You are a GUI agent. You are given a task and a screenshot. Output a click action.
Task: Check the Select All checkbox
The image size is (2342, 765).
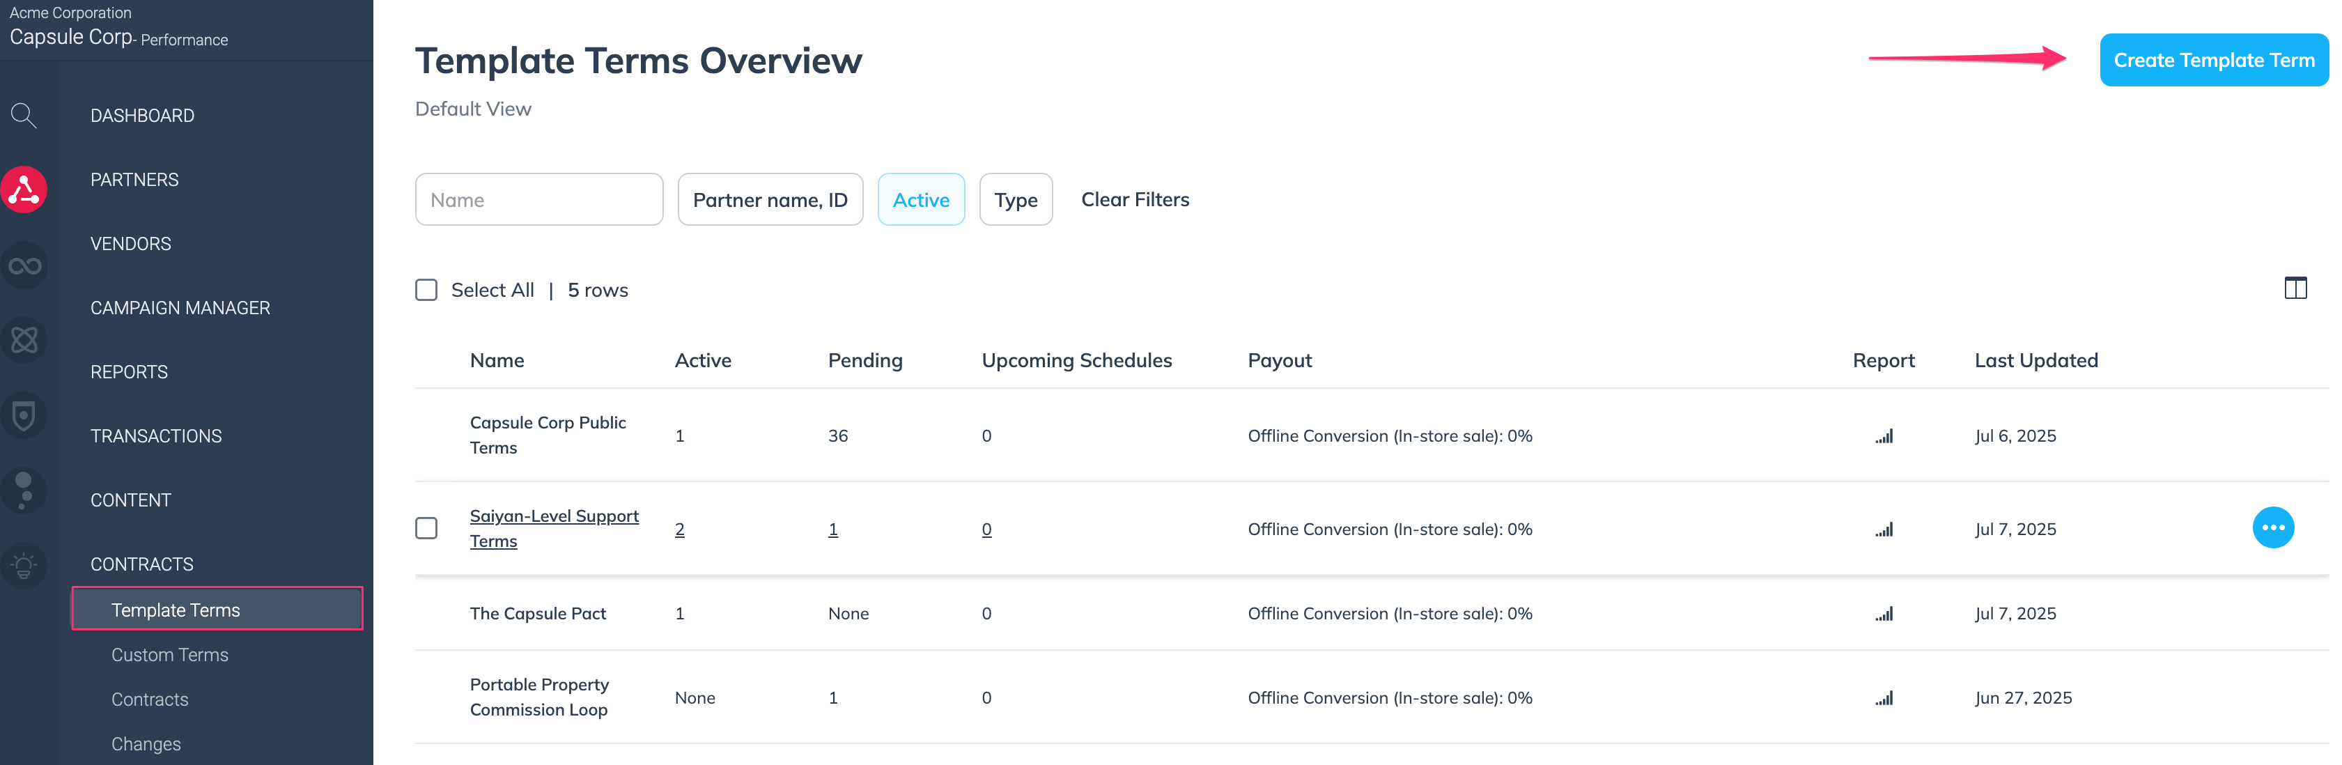click(x=426, y=290)
